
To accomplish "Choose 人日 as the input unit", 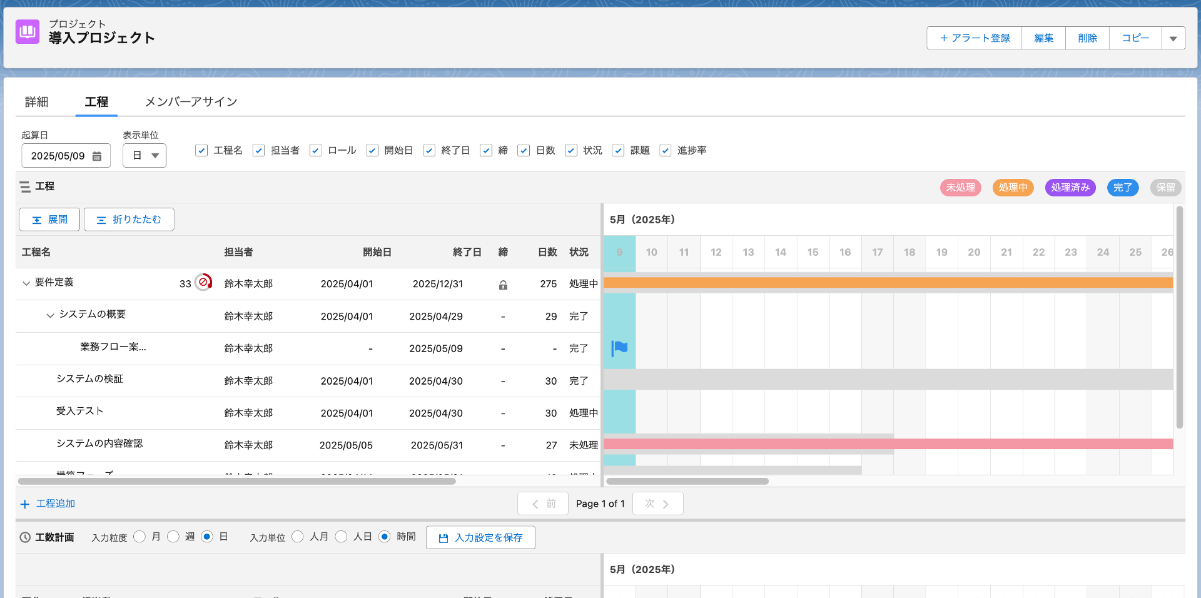I will [x=341, y=537].
